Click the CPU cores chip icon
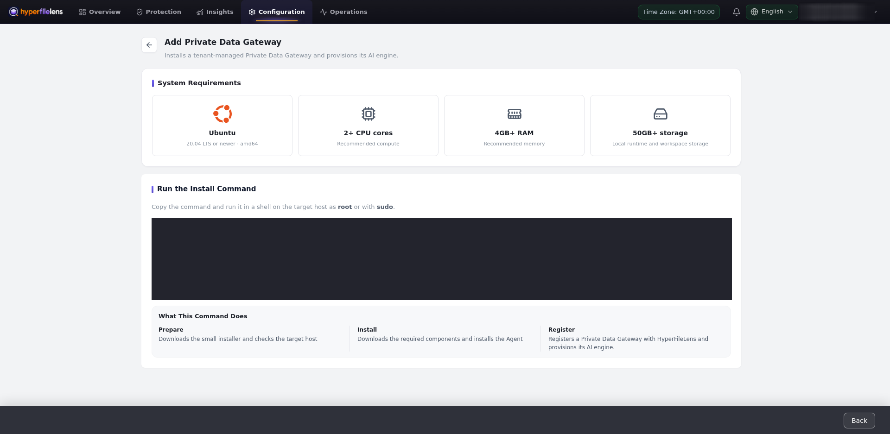The width and height of the screenshot is (890, 434). pos(369,114)
